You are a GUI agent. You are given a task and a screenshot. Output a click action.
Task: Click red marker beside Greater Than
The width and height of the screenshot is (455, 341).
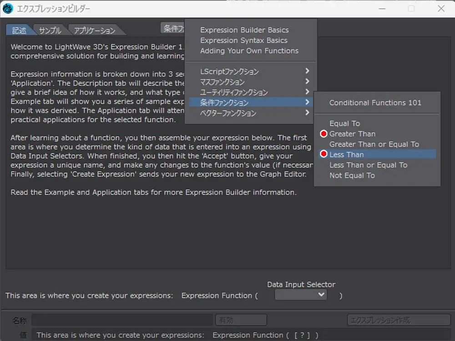click(324, 134)
